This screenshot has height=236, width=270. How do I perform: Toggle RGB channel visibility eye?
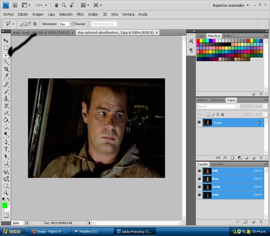tap(199, 171)
